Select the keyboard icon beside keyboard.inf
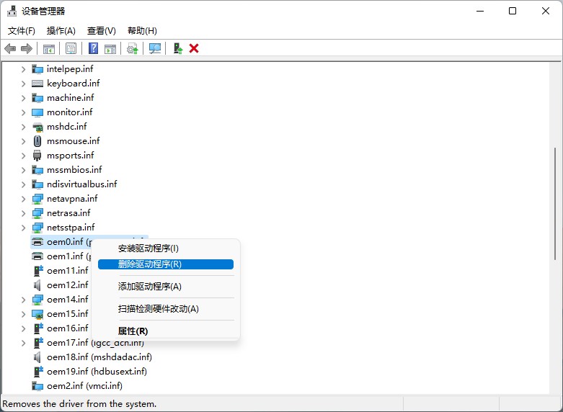563x412 pixels. coord(37,84)
